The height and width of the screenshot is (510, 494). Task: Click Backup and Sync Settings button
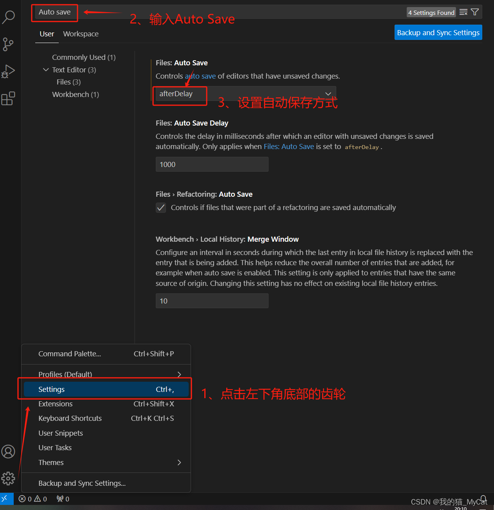(x=438, y=32)
